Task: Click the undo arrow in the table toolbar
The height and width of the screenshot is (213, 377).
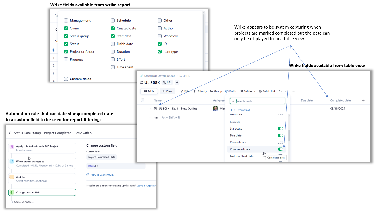Action: 280,91
